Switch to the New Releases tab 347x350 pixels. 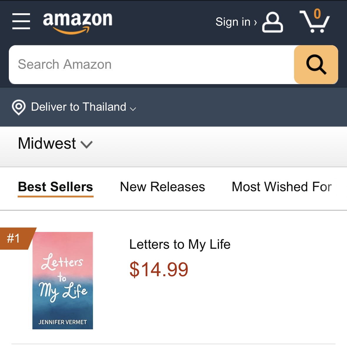tap(162, 187)
